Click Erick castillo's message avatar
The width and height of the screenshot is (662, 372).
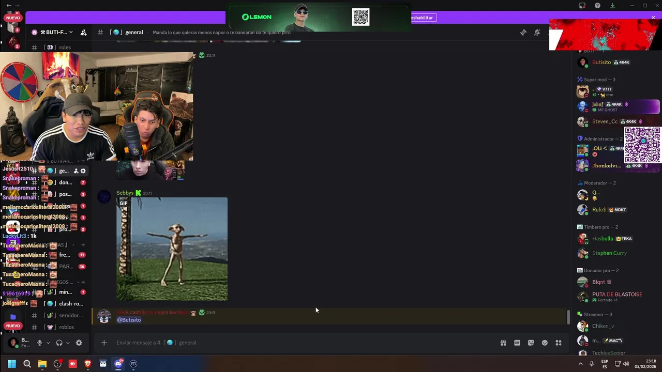(104, 316)
